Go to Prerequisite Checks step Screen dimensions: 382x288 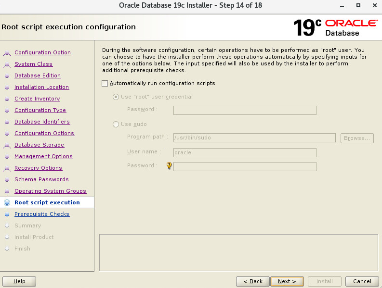(x=42, y=214)
